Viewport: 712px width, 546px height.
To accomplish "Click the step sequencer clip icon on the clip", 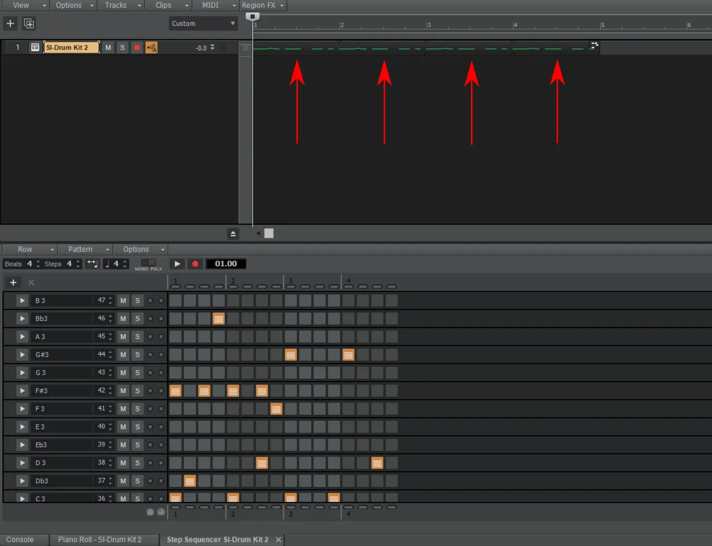I will point(594,45).
